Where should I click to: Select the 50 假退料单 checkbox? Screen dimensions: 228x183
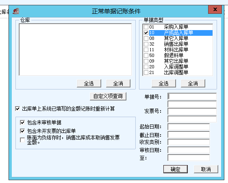146,55
